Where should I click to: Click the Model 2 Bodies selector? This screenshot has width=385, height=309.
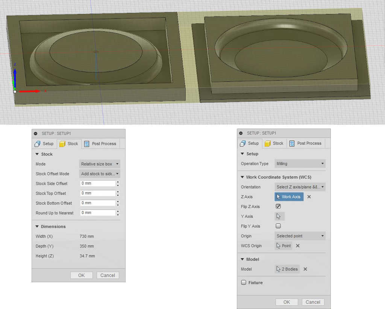[x=287, y=269]
